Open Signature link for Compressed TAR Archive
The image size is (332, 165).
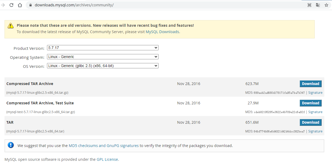(315, 93)
